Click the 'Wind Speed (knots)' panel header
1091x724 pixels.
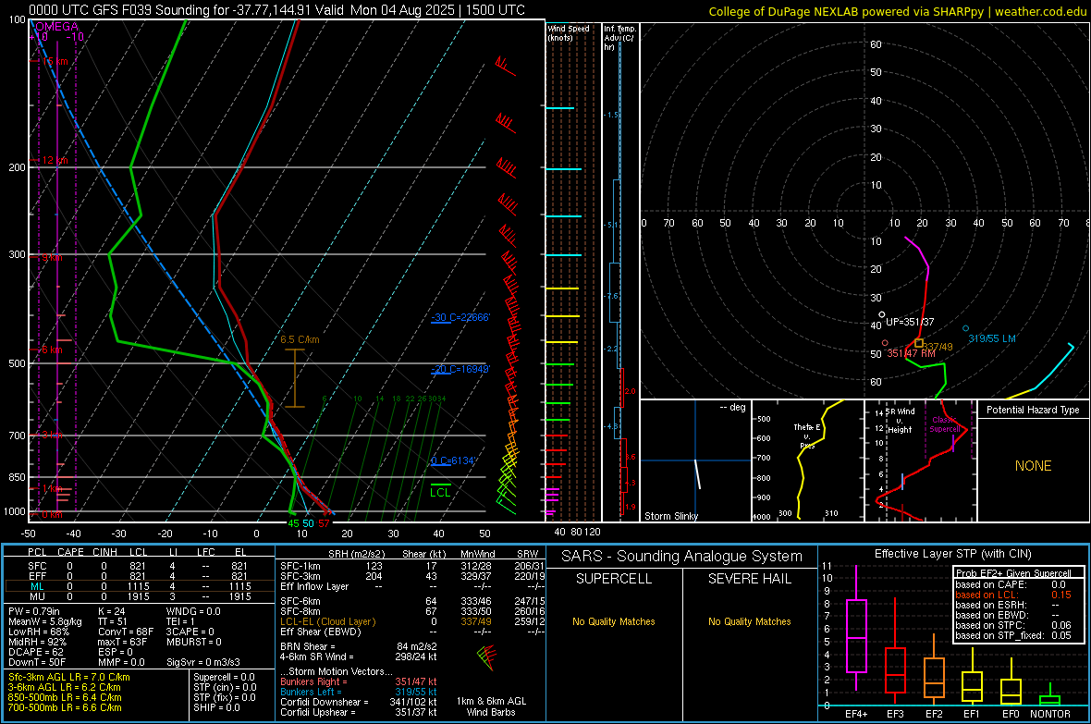tap(569, 32)
